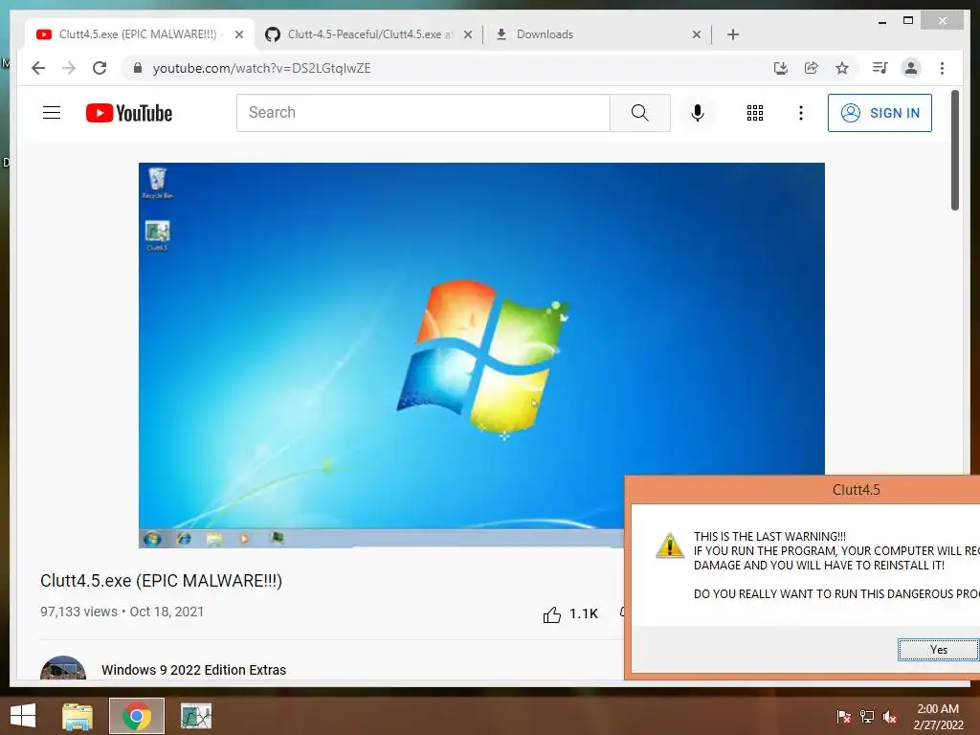
Task: Focus the YouTube Search field
Action: [x=423, y=113]
